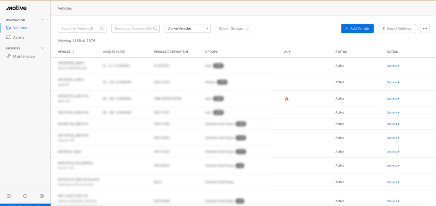Expand the Select Groups dropdown
The width and height of the screenshot is (436, 206).
234,28
